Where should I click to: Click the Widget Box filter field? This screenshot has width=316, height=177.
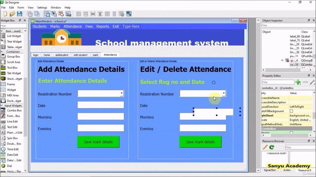tap(13, 26)
